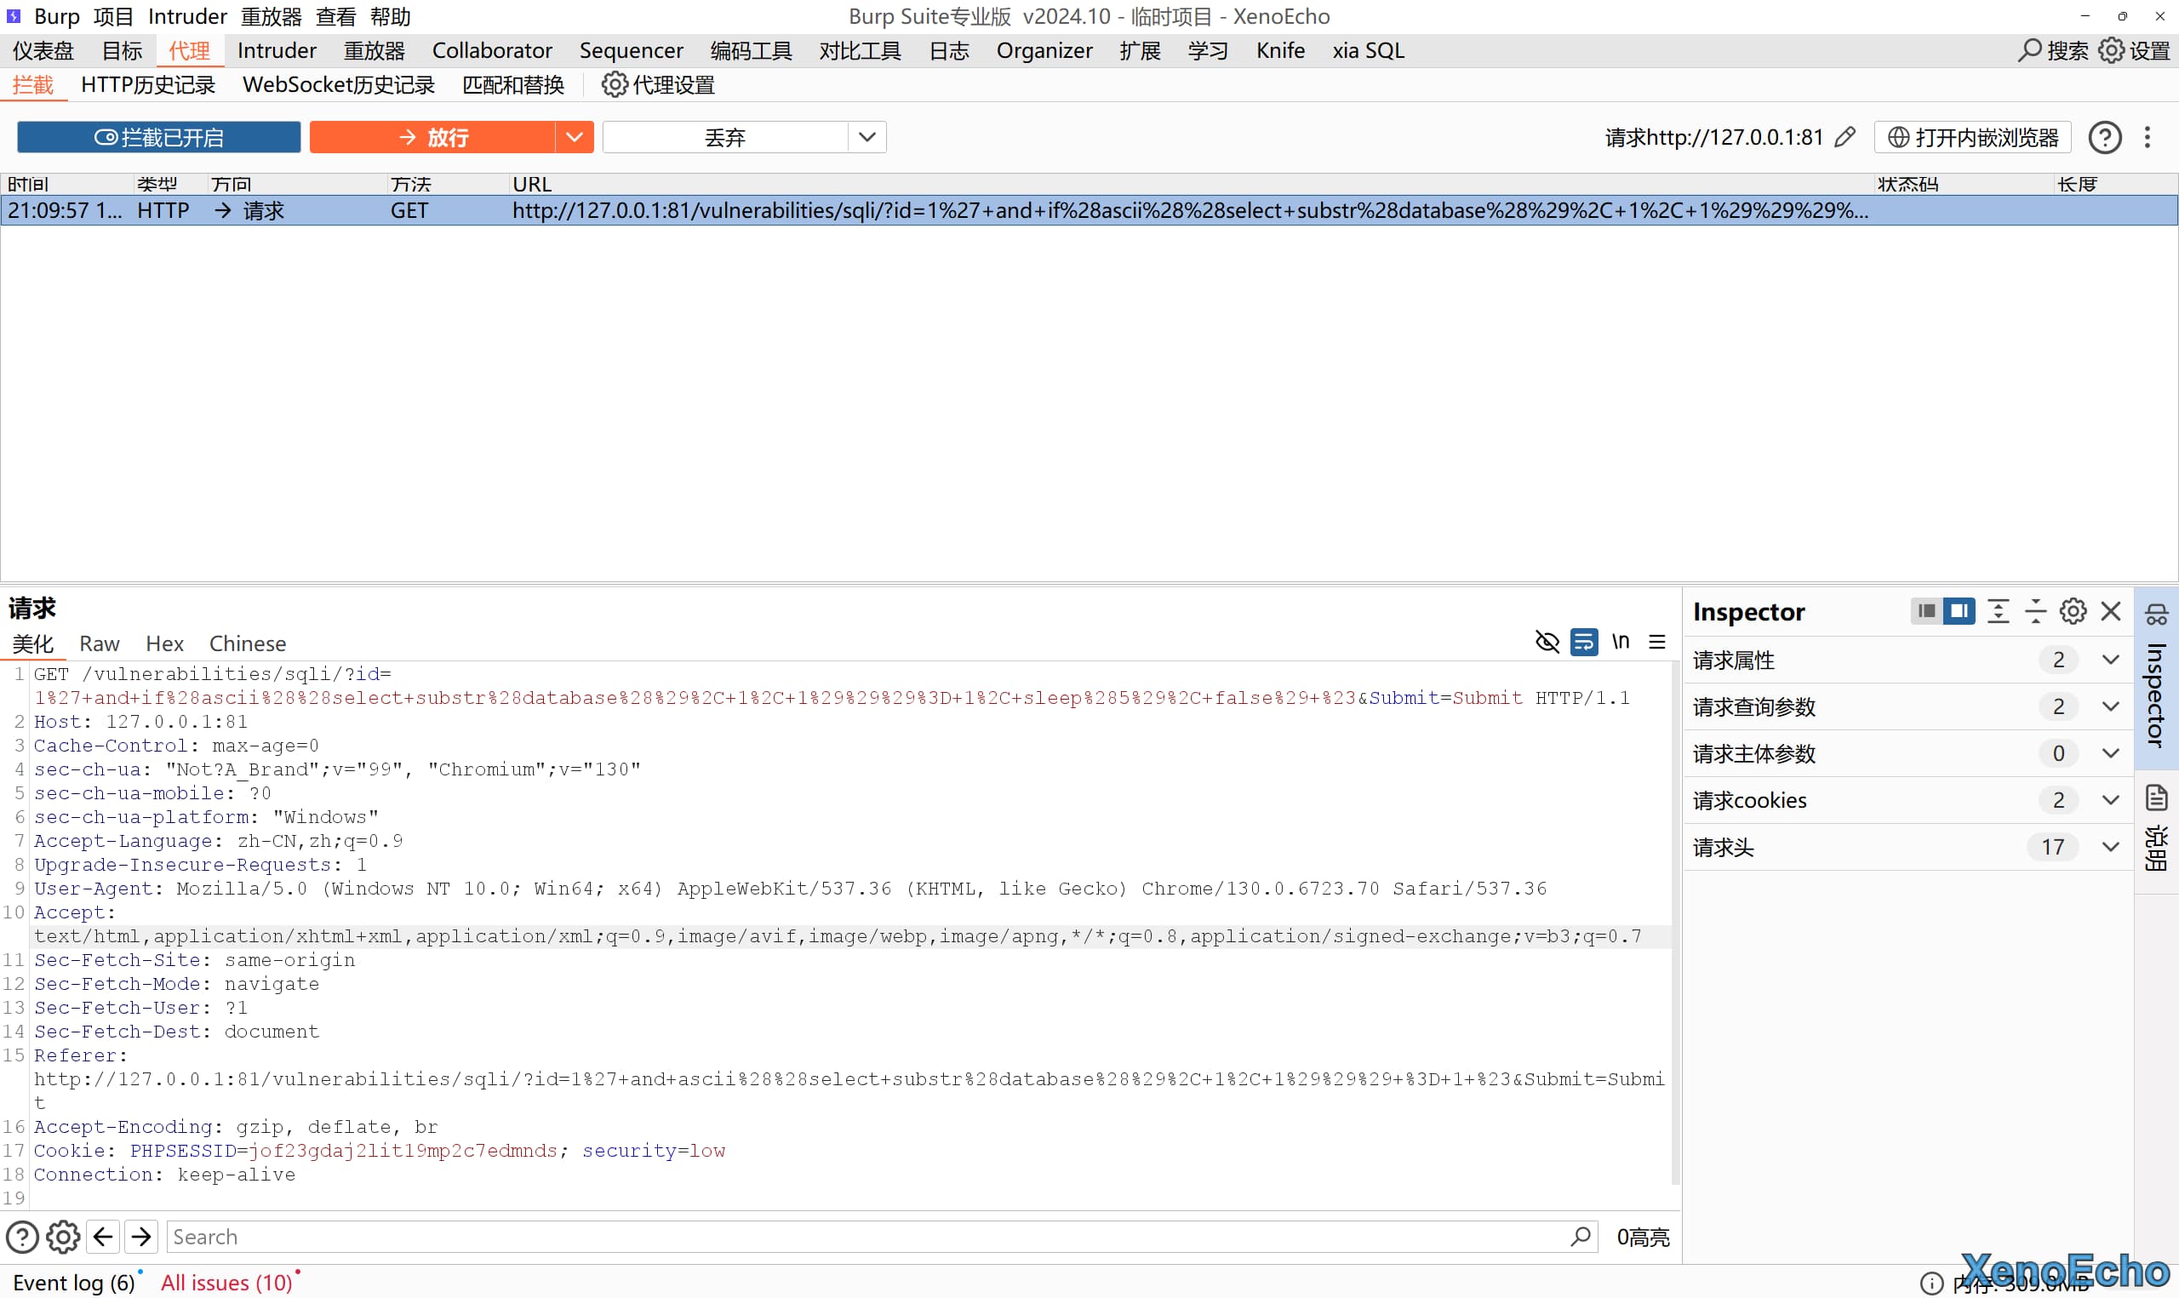Open the embedded browser button

(1973, 137)
